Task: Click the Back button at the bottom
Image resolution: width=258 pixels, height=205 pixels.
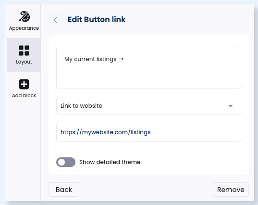Action: (x=64, y=190)
